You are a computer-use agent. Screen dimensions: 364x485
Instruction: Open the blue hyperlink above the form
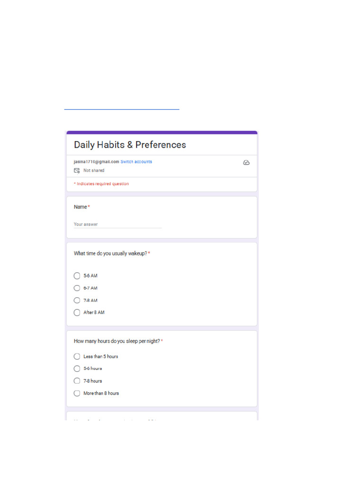coord(122,109)
